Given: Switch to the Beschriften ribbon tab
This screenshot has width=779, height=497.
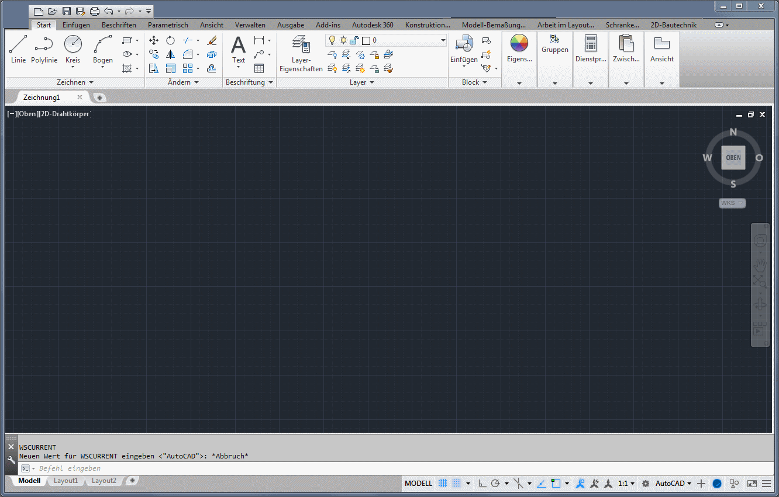Looking at the screenshot, I should tap(119, 25).
